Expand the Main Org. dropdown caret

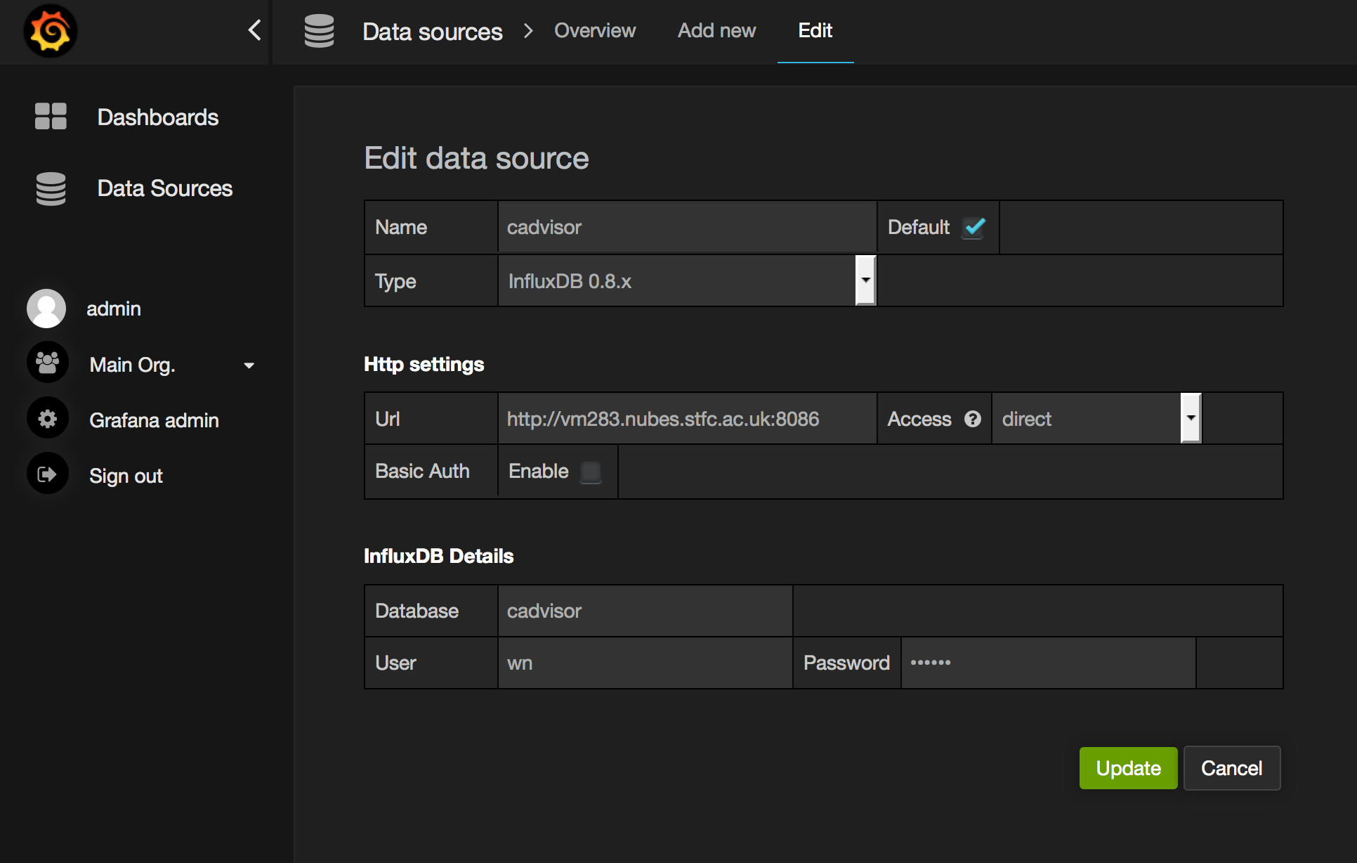point(249,365)
